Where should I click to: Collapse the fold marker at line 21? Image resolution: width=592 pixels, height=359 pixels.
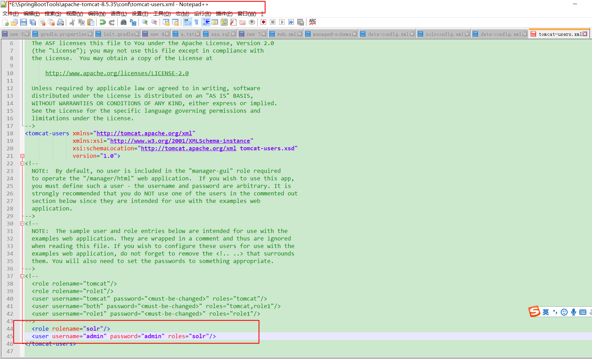(22, 156)
